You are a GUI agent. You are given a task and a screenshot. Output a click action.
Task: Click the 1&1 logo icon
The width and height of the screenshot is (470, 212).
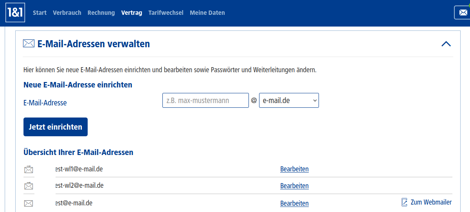(x=15, y=13)
